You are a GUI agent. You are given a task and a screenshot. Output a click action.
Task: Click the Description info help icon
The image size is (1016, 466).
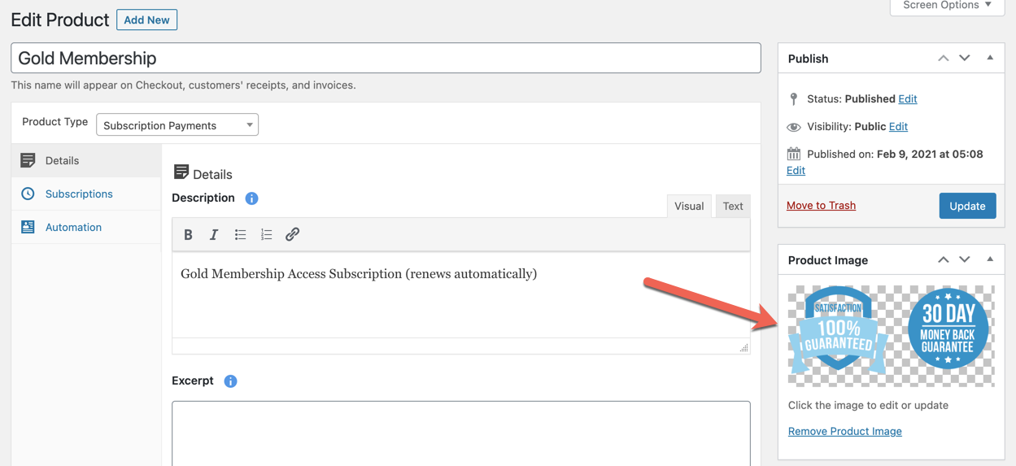251,198
